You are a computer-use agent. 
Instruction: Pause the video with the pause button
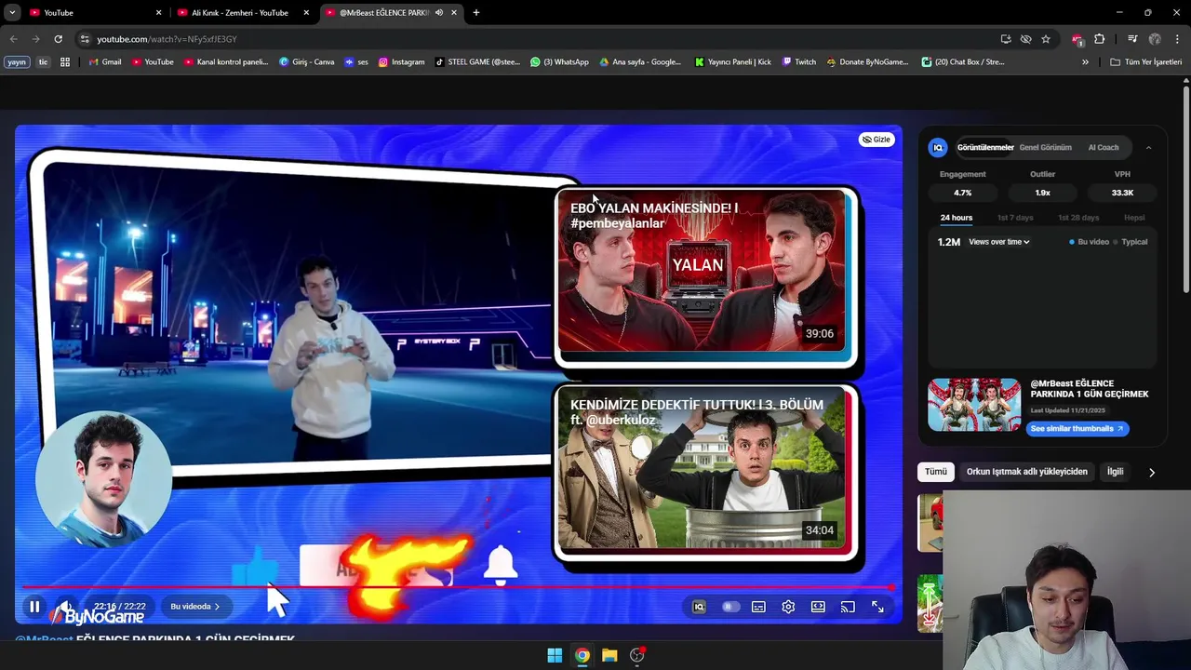[34, 607]
